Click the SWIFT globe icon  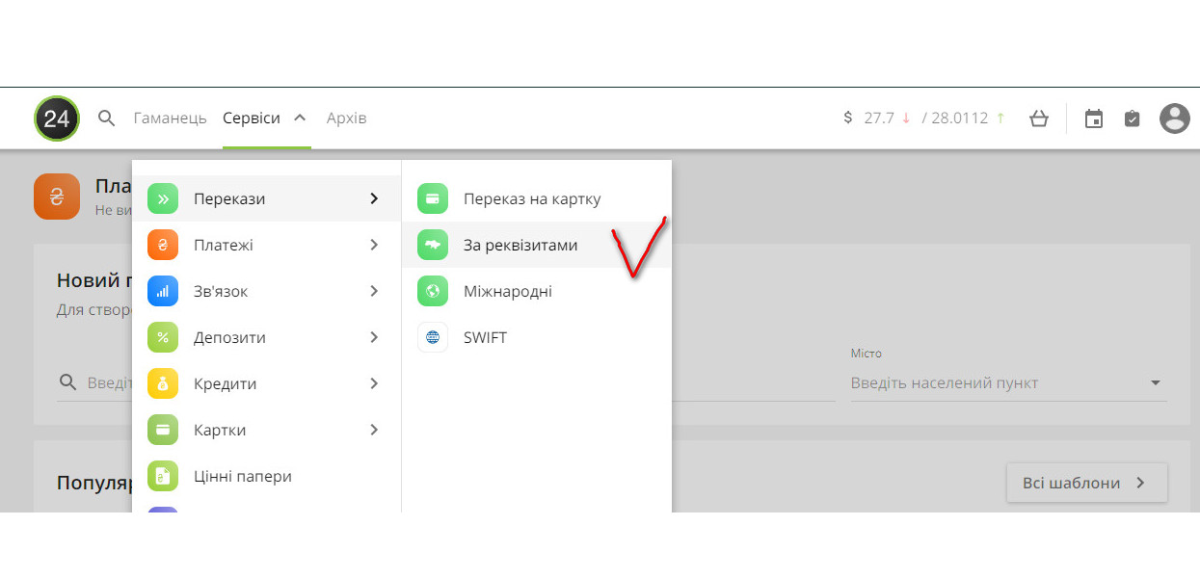(433, 337)
